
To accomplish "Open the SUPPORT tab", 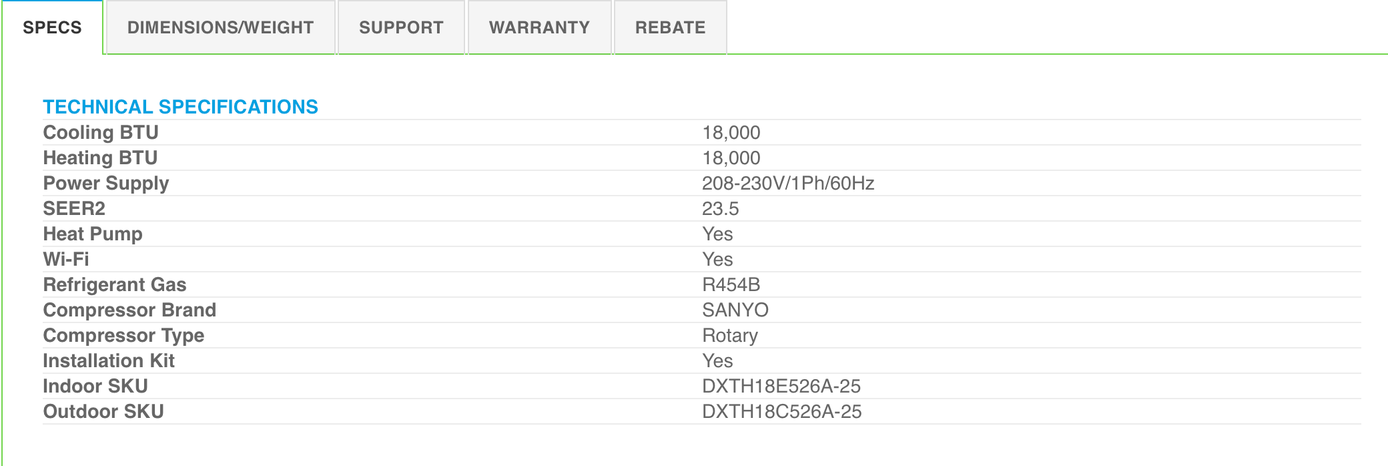I will [x=400, y=27].
